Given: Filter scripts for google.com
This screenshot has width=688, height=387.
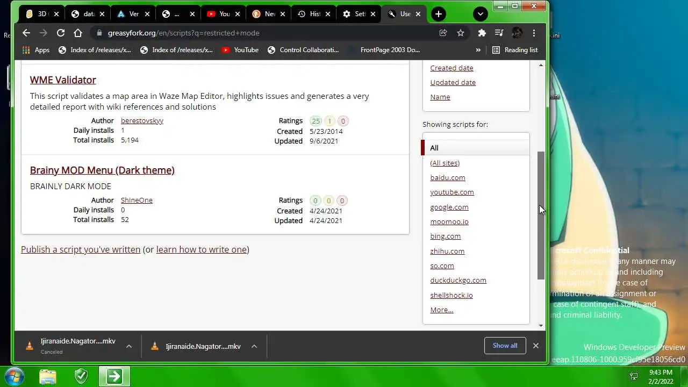Looking at the screenshot, I should [449, 207].
